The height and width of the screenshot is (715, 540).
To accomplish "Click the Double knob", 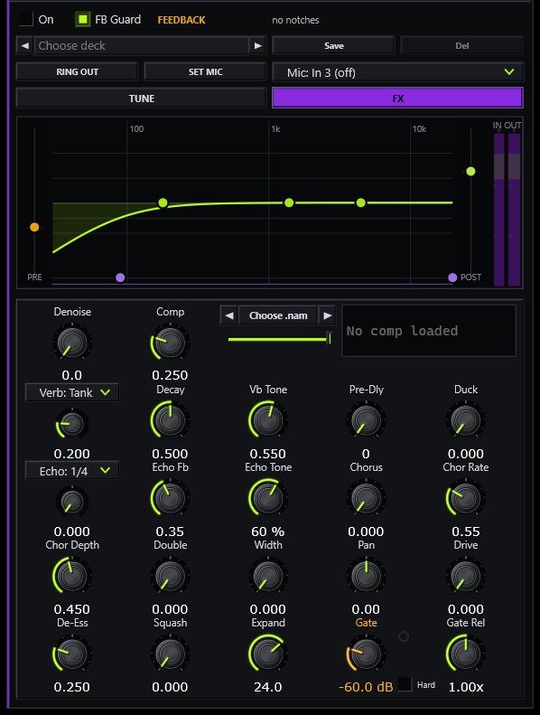I will pos(170,576).
